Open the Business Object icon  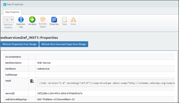(43, 19)
